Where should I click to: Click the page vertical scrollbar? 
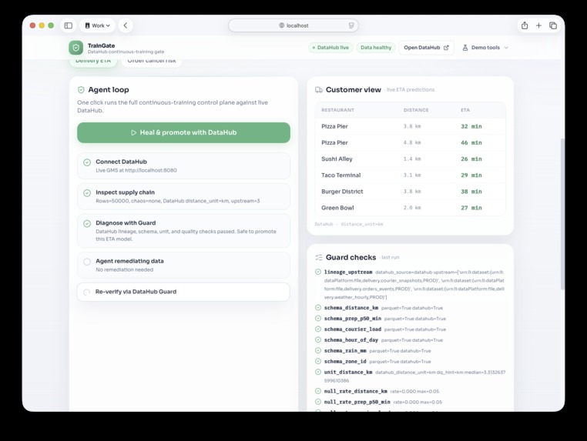[562, 214]
